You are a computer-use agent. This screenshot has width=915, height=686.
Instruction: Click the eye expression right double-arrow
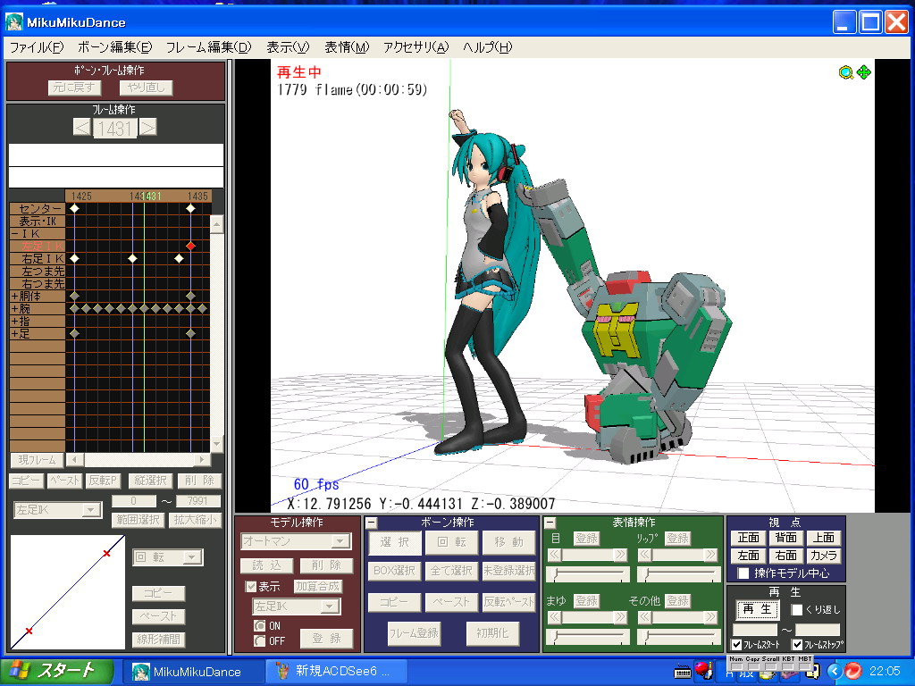point(620,554)
